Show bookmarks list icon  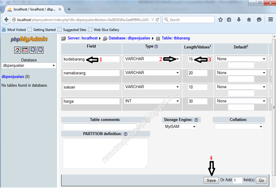pos(229,19)
